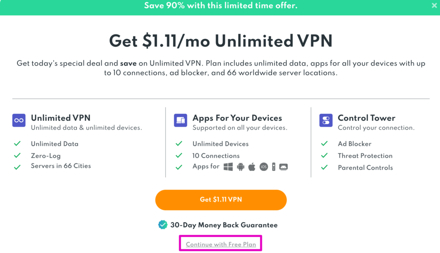This screenshot has width=440, height=253.
Task: Choose Continue with Free Plan link
Action: pyautogui.click(x=221, y=244)
